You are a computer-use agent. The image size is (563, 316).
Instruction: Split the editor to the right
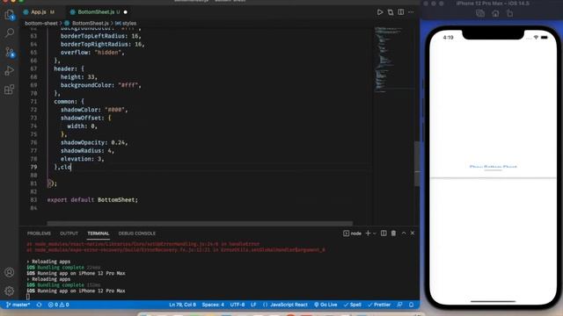coord(401,12)
